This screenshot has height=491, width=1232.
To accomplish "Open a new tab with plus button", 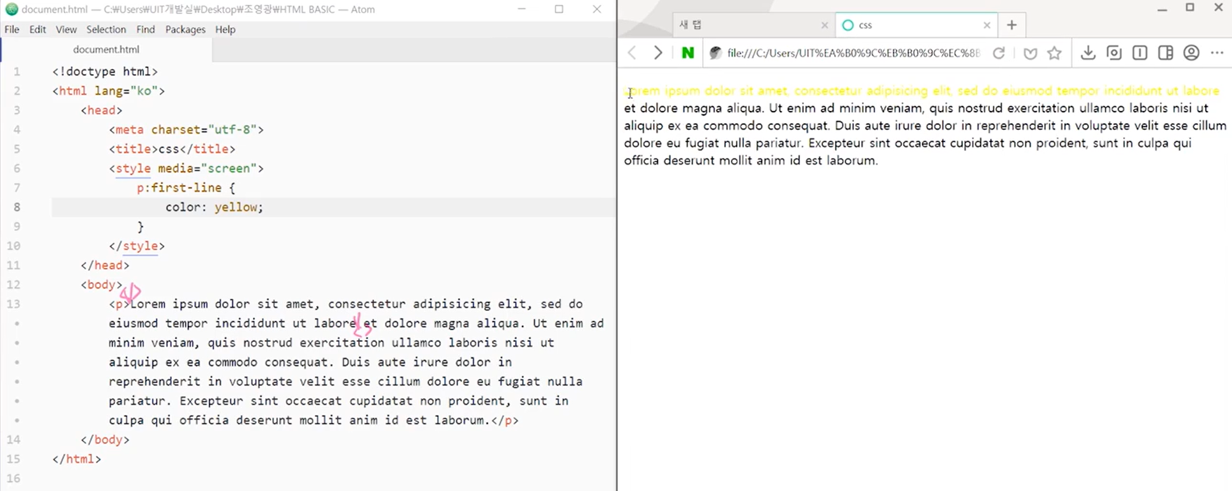I will [1012, 25].
